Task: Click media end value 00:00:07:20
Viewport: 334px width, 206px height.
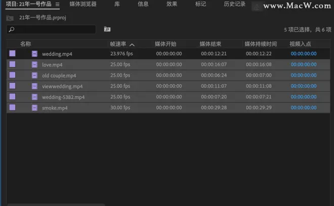Action: (214, 97)
